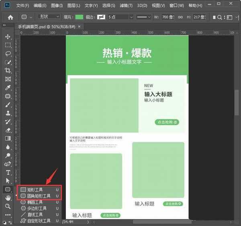Toggle the link width and height icon

pos(180,17)
